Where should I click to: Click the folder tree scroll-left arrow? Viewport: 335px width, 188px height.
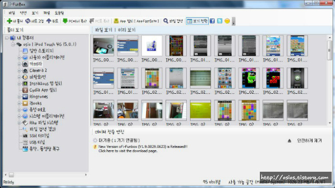(6, 175)
